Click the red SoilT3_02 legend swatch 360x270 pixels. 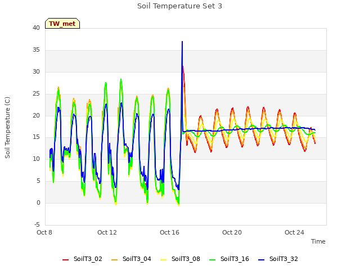(x=65, y=260)
